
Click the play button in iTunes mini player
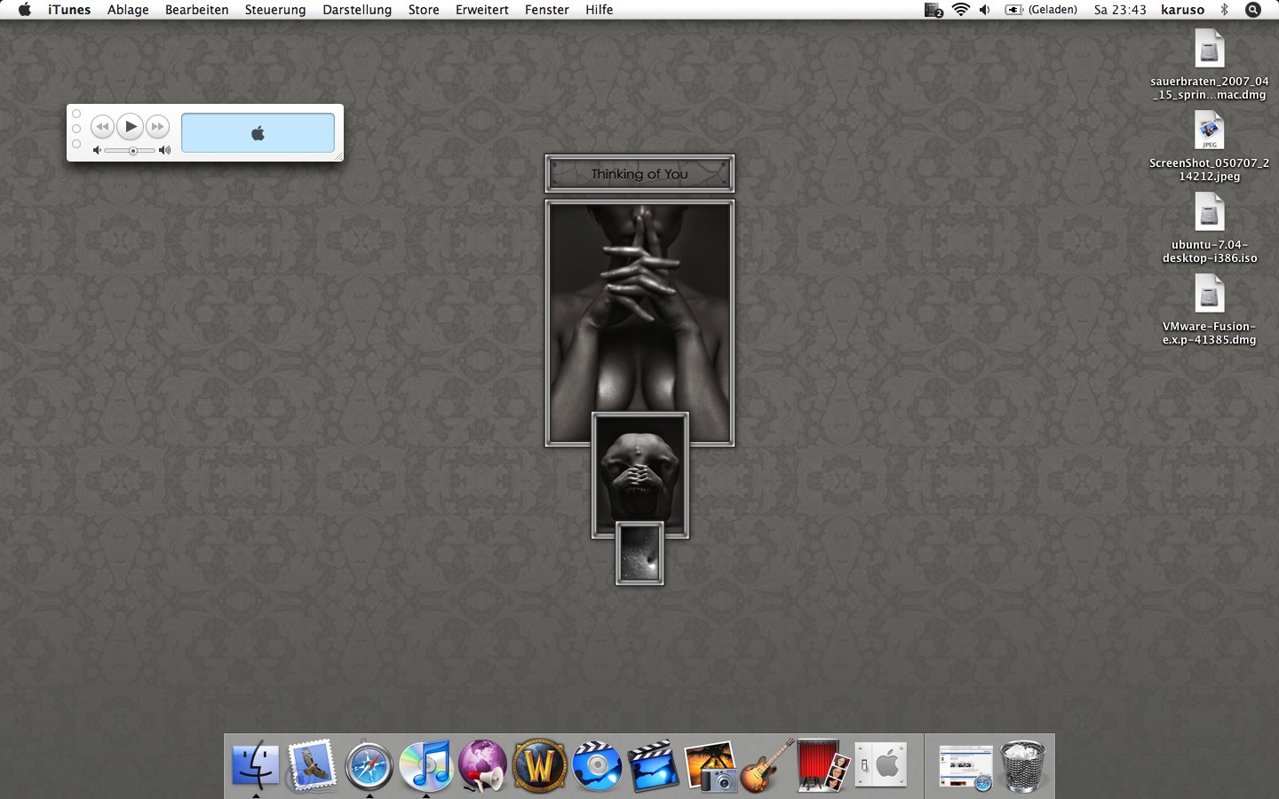coord(131,127)
